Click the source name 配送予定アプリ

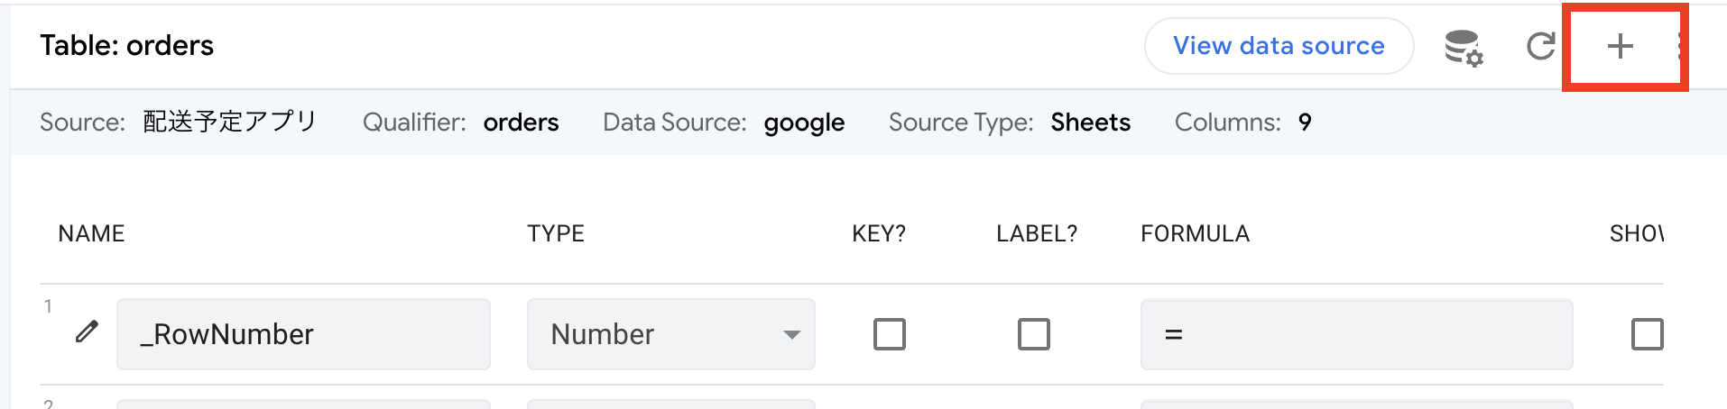(230, 122)
